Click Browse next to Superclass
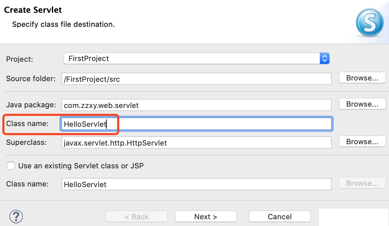This screenshot has width=389, height=226. pos(362,142)
